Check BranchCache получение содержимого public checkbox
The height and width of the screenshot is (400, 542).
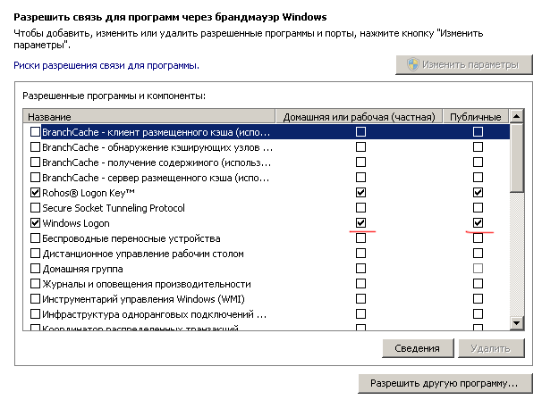point(478,162)
